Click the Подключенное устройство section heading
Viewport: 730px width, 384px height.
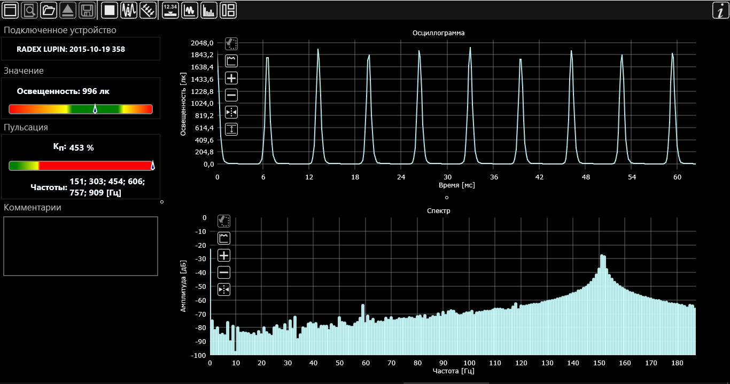60,30
